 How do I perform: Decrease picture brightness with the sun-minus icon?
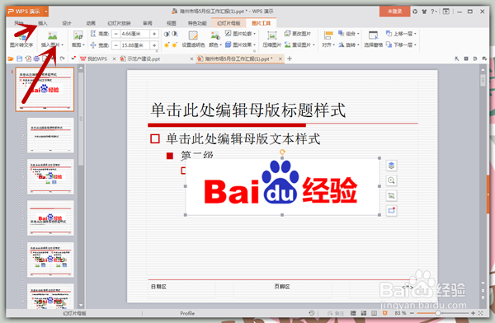[174, 44]
